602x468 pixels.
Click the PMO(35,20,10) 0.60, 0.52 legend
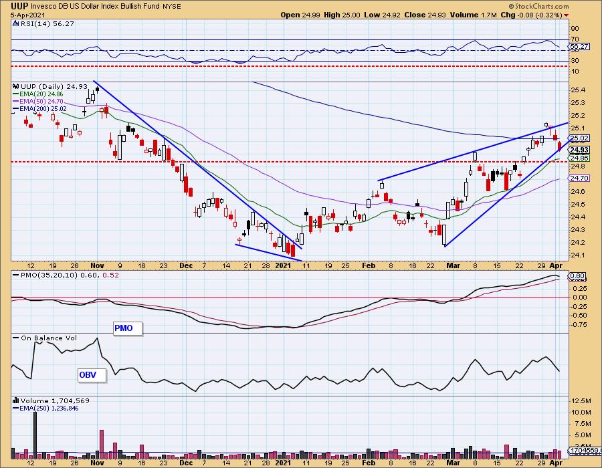(66, 275)
